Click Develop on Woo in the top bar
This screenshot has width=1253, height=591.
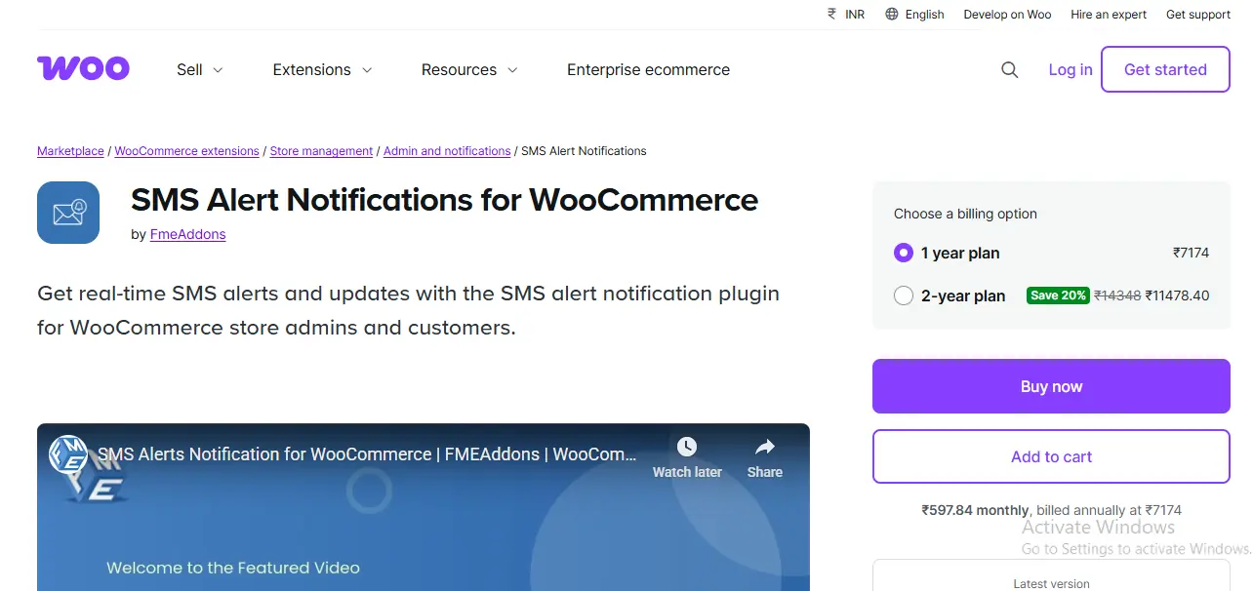click(1007, 14)
